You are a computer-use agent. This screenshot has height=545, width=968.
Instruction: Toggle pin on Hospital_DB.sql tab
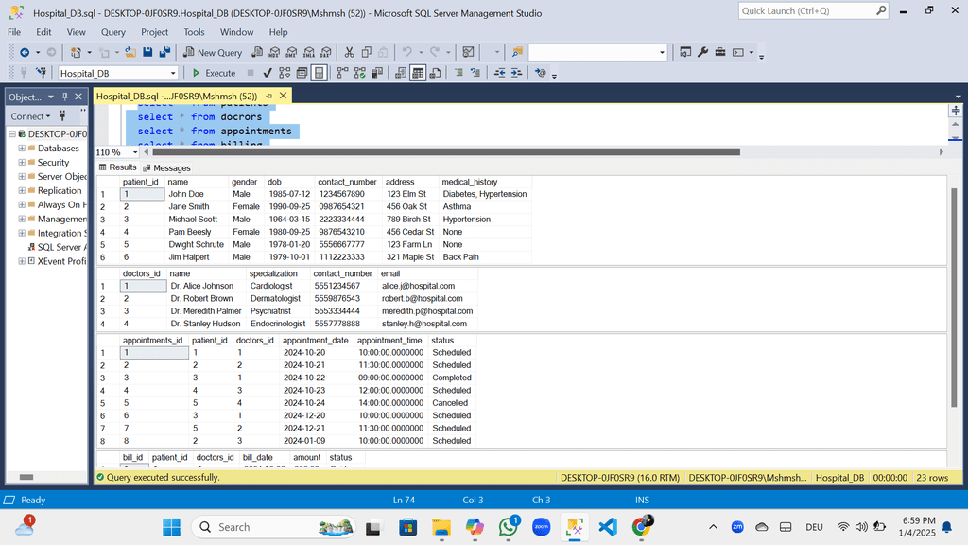coord(269,96)
